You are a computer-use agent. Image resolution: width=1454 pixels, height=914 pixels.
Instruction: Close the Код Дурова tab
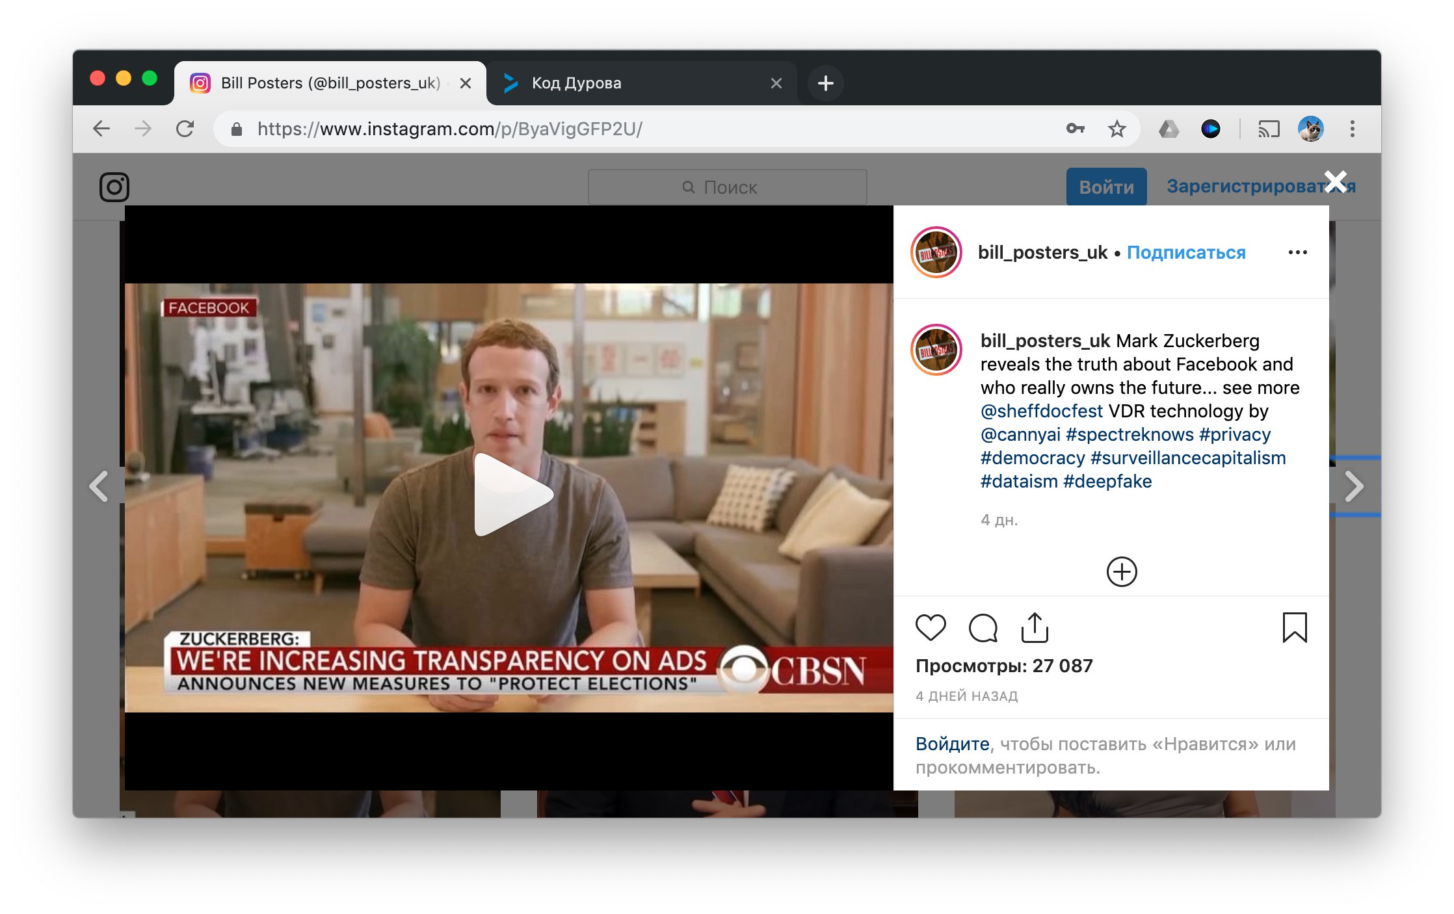[x=776, y=83]
